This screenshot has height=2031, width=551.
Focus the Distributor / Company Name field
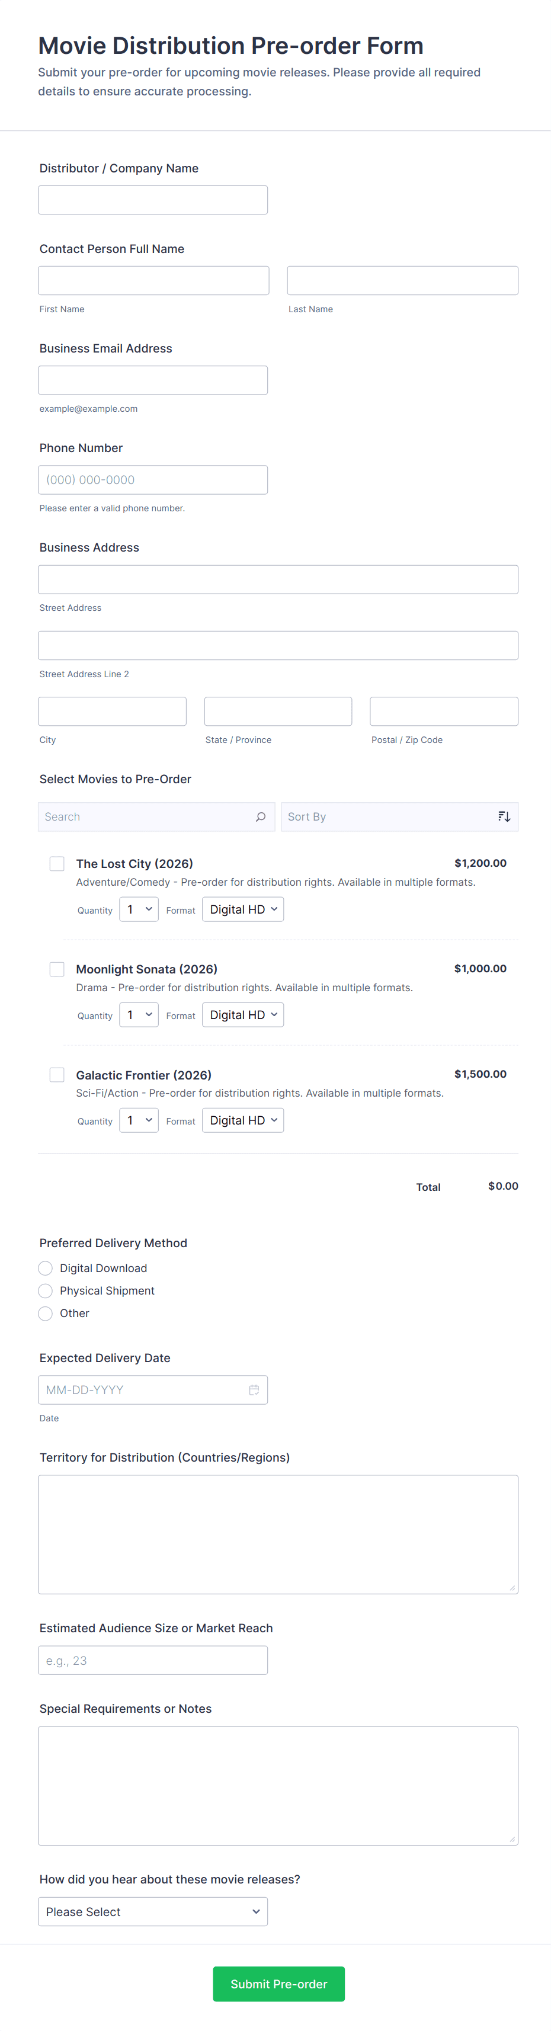[153, 200]
